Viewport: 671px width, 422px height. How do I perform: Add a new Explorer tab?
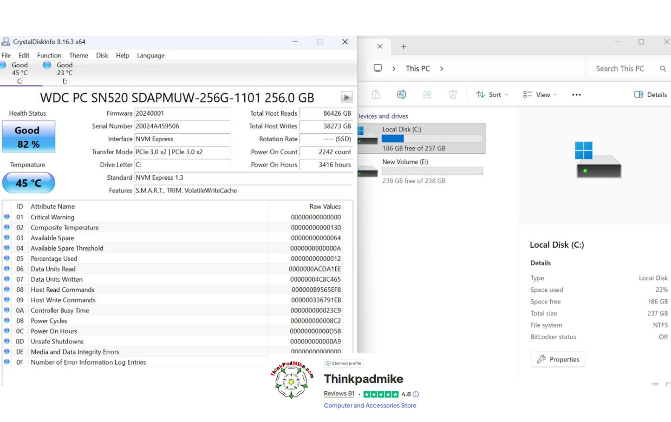coord(404,46)
